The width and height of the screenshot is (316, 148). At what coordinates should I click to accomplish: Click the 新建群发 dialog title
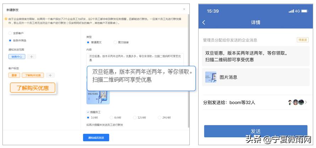pyautogui.click(x=12, y=10)
